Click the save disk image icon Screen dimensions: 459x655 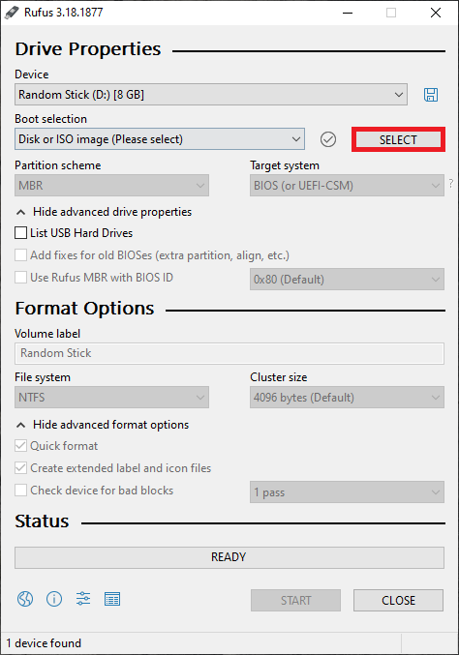(x=431, y=95)
